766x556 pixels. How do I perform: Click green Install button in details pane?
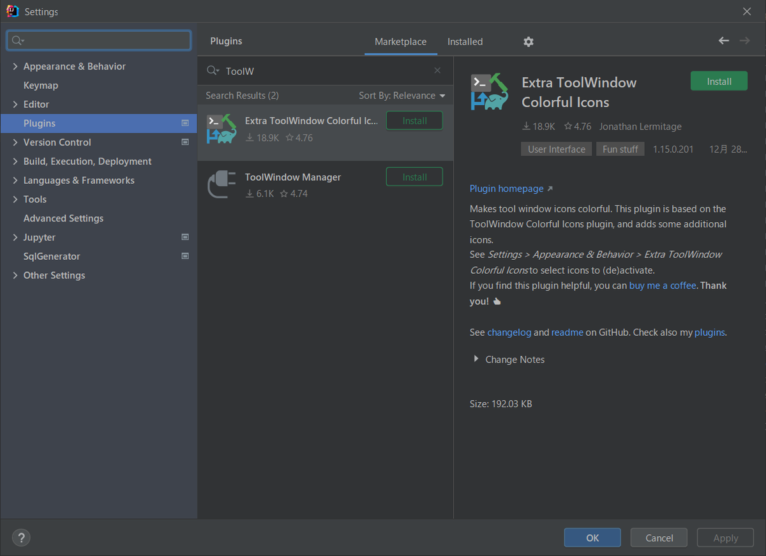719,81
